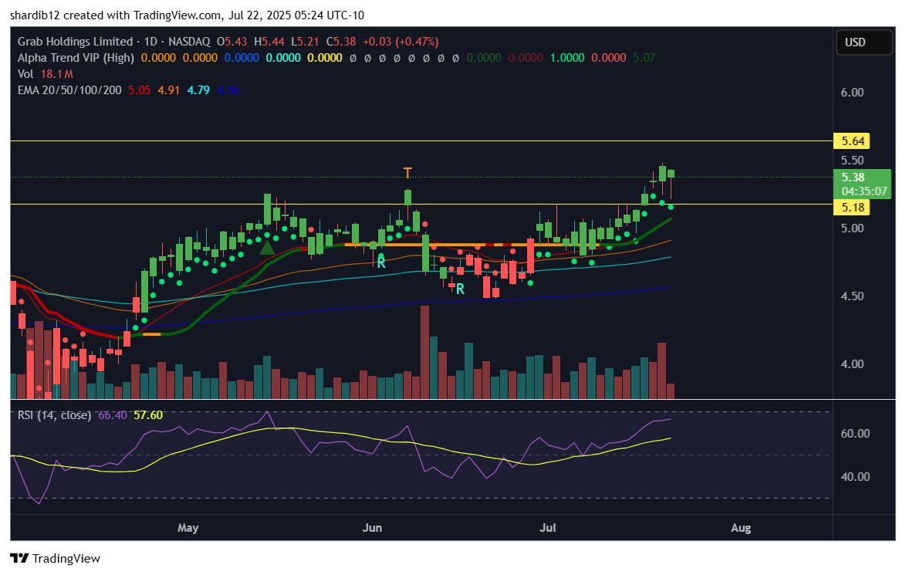Screen dimensions: 906x575
Task: Click the Aug label on time axis
Action: (741, 528)
